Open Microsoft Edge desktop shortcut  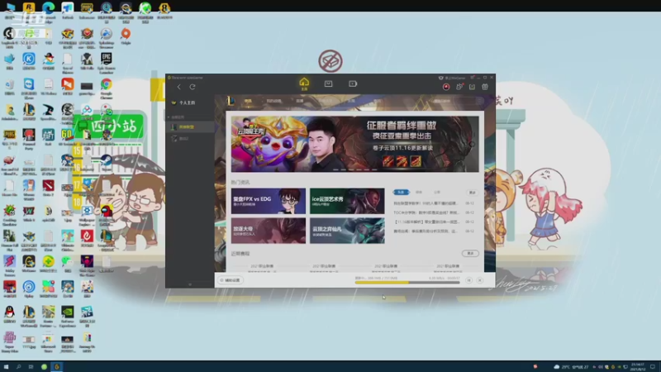(48, 11)
